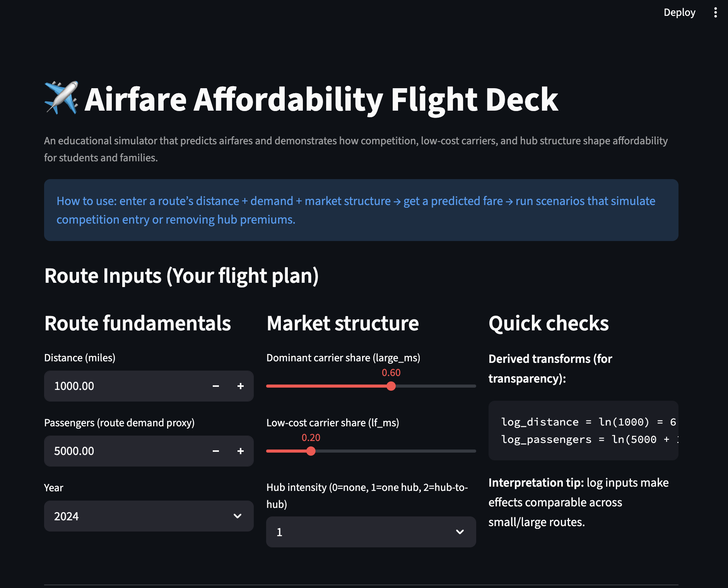The height and width of the screenshot is (588, 728).
Task: Decrease Distance with the minus button
Action: (x=216, y=386)
